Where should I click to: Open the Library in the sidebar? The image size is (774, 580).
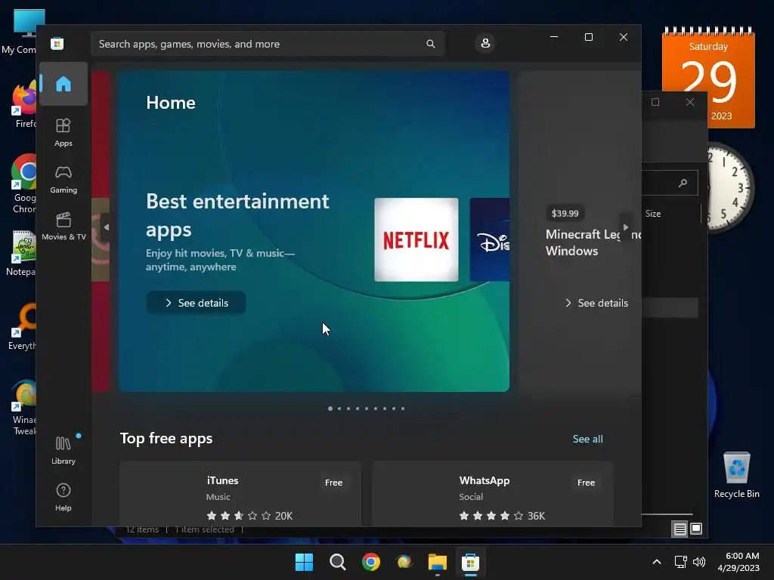63,450
